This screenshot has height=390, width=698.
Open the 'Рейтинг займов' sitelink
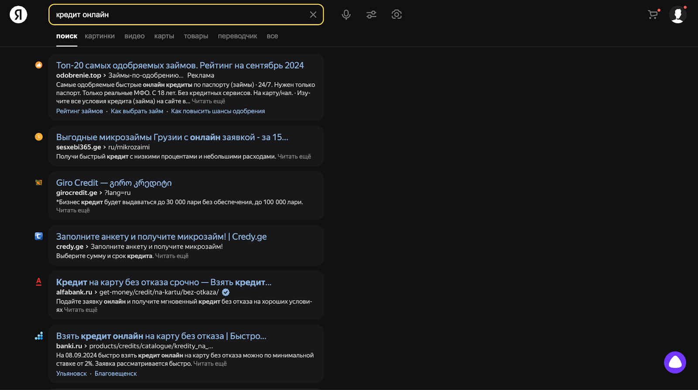point(79,111)
